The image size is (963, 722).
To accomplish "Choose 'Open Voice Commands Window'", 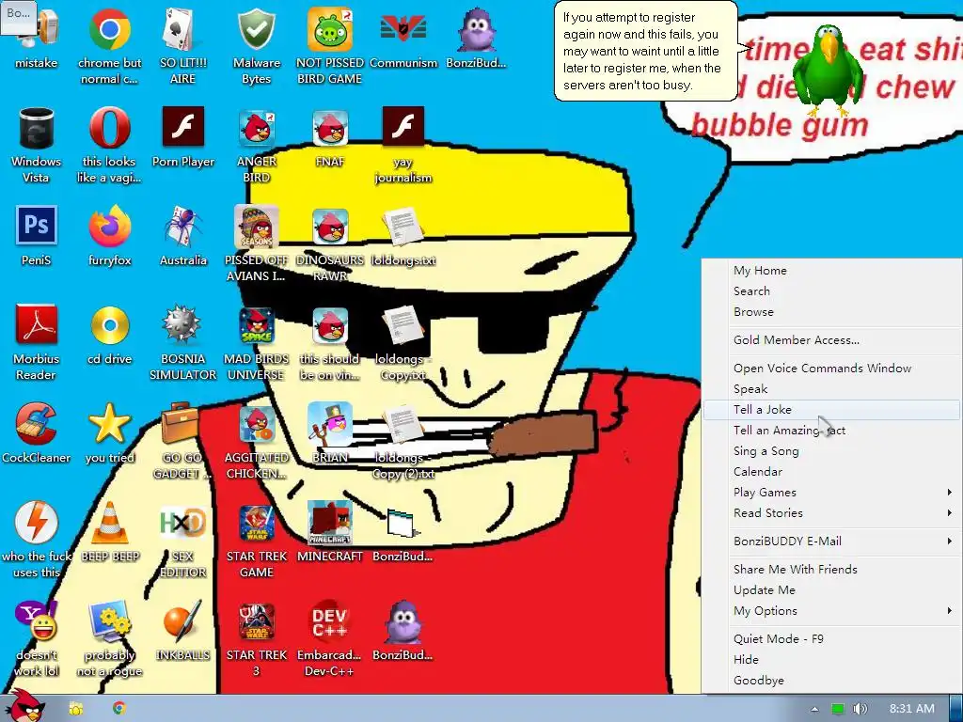I will tap(831, 369).
